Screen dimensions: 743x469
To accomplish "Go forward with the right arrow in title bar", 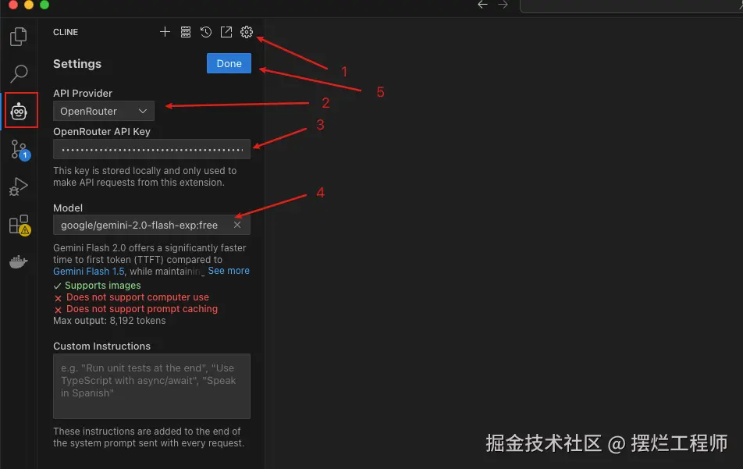I will 503,5.
